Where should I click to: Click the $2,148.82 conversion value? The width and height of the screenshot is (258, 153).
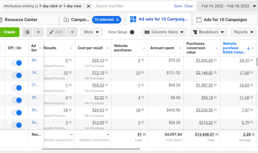204,73
